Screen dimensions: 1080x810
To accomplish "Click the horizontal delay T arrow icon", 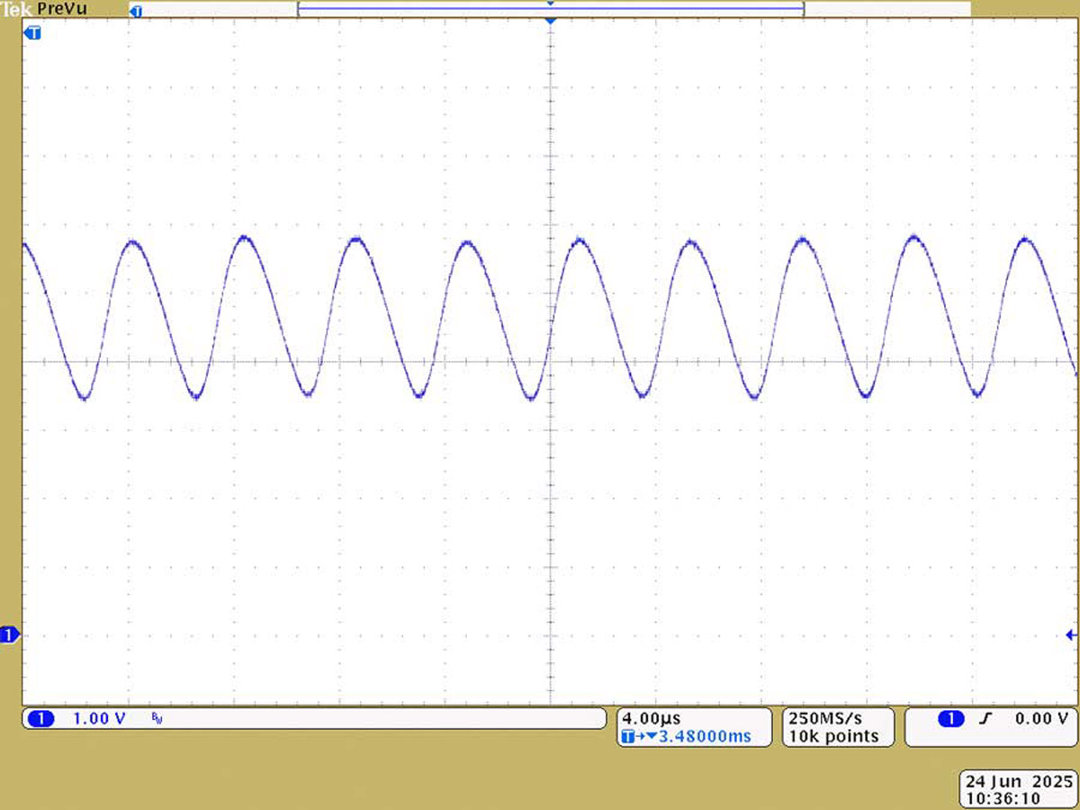I will 639,736.
